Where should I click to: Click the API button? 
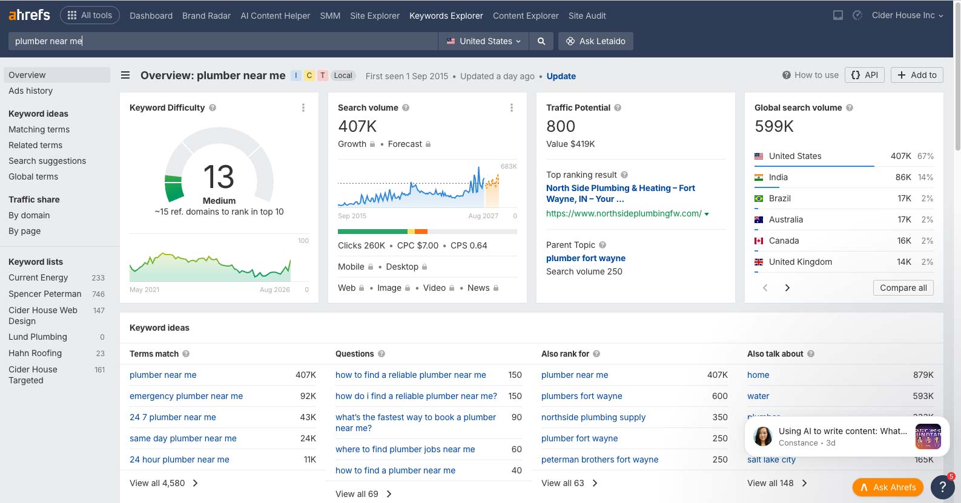click(864, 75)
